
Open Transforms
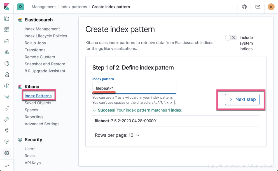pyautogui.click(x=35, y=50)
